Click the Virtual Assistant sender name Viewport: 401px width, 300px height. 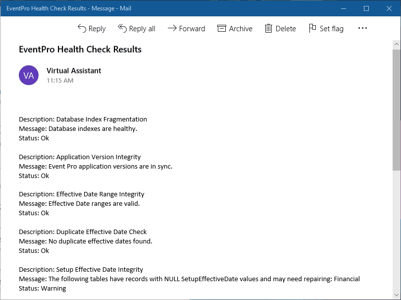point(74,71)
